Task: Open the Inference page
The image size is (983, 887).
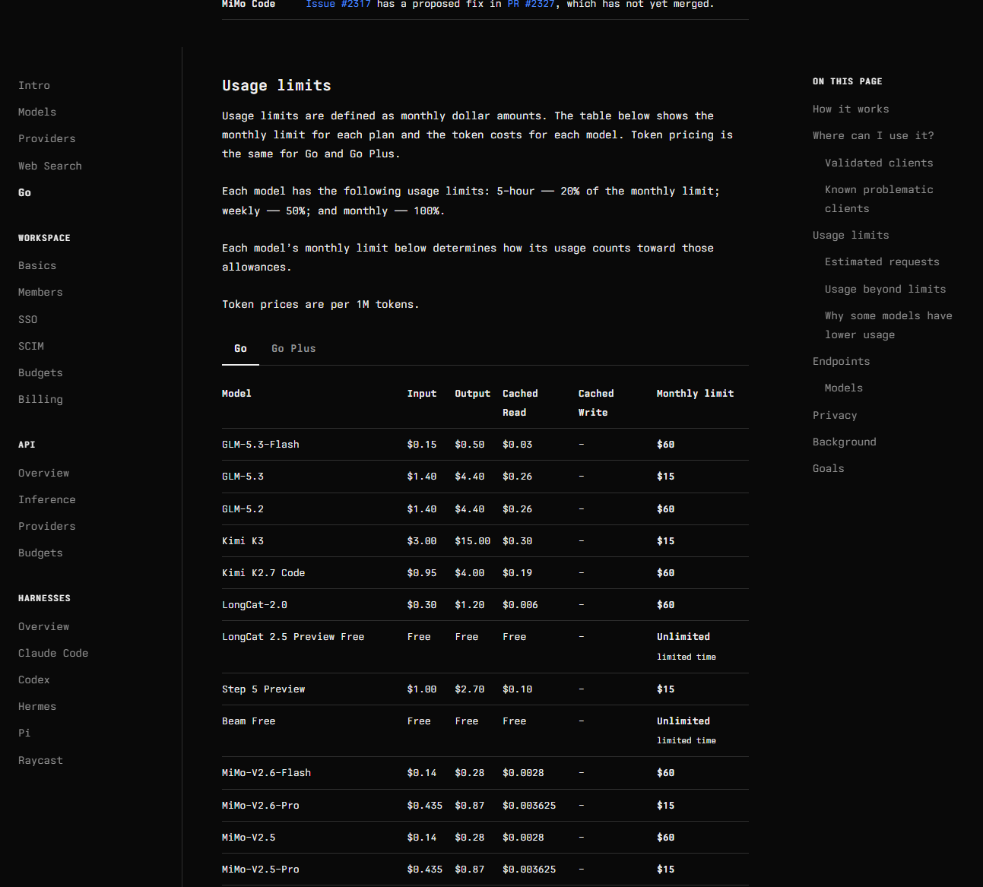Action: (x=47, y=499)
